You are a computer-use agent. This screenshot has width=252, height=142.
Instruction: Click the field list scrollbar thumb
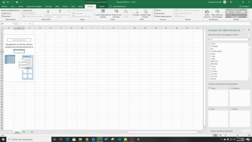click(x=249, y=48)
